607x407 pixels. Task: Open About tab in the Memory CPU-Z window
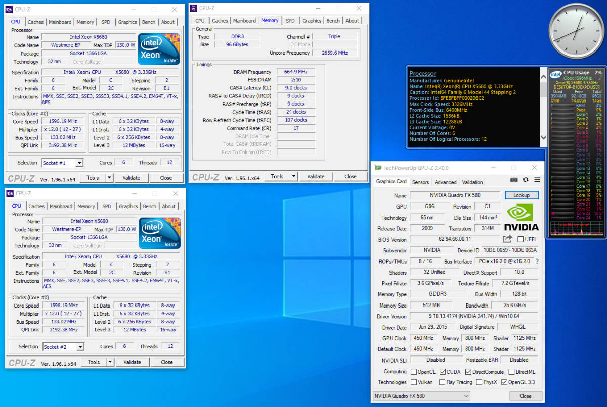(x=353, y=21)
